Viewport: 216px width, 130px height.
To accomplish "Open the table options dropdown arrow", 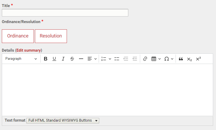I will click(160, 59).
